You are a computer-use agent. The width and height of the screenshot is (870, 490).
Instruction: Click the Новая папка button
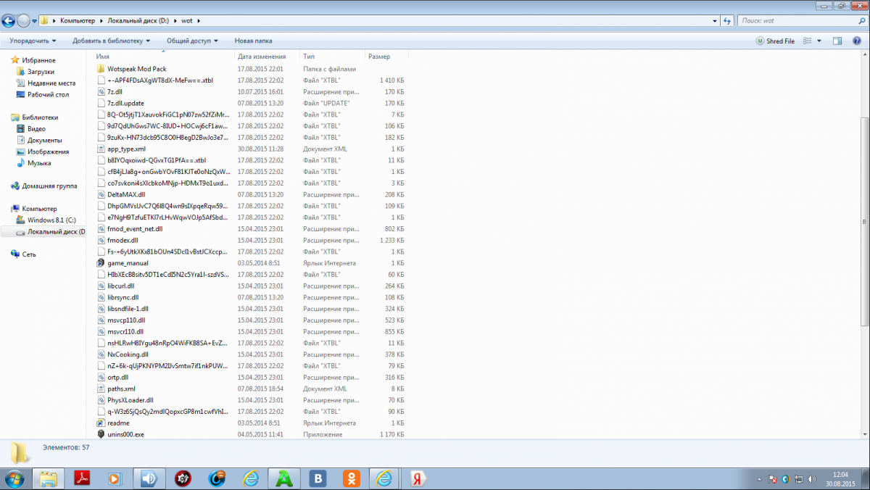click(253, 41)
